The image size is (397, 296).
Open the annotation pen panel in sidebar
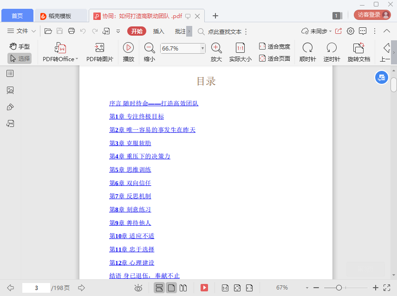10,107
